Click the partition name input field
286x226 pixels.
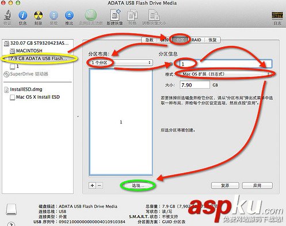226,64
